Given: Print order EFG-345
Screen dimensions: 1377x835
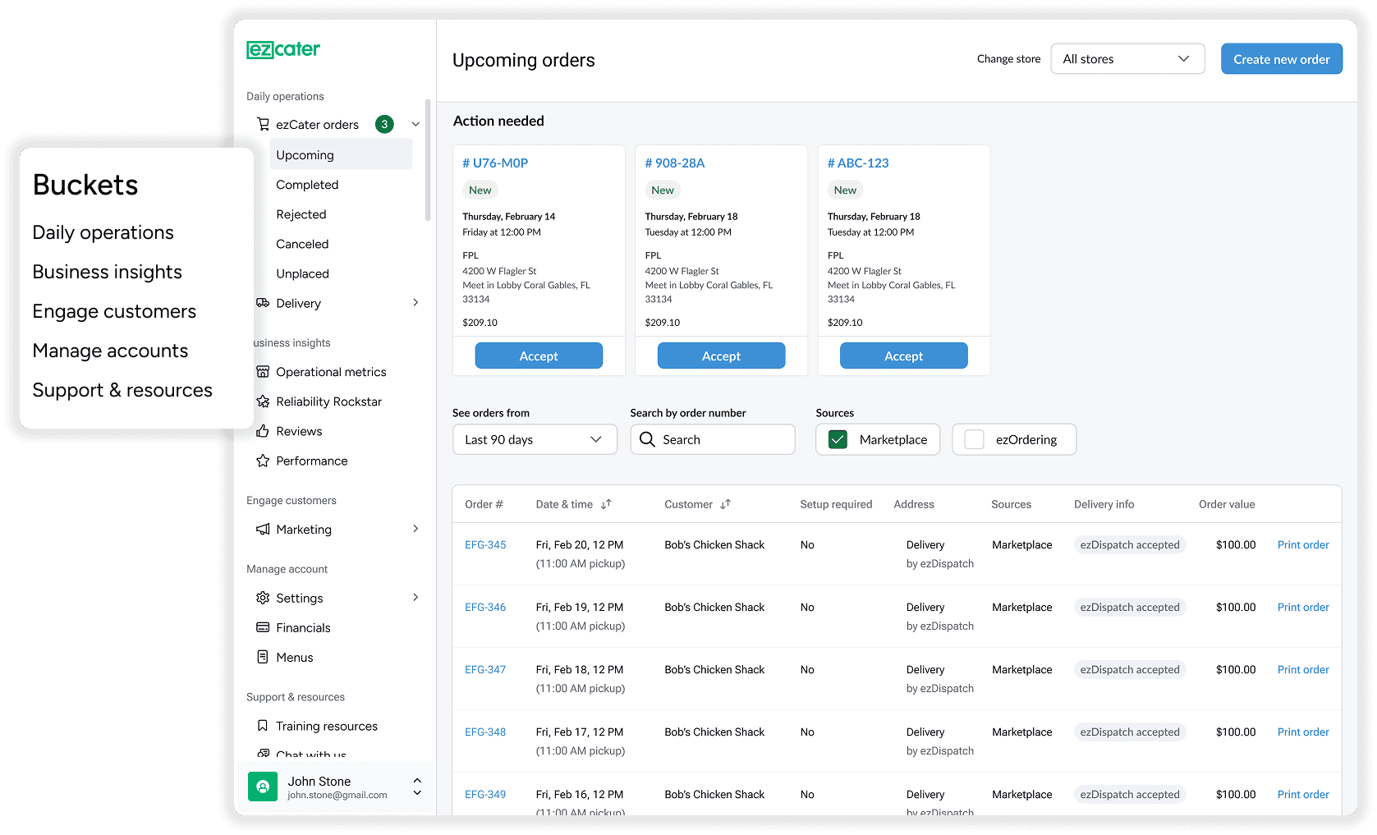Looking at the screenshot, I should 1303,544.
